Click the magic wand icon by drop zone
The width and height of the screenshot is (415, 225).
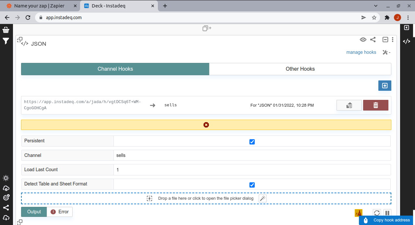pyautogui.click(x=263, y=198)
